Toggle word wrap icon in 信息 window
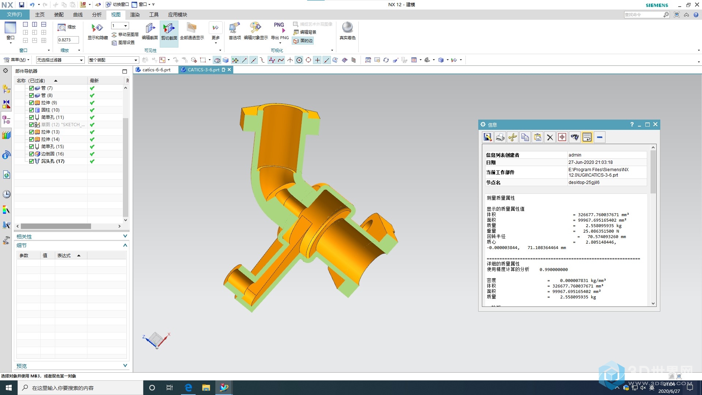Screen dimensions: 702x395 point(587,137)
